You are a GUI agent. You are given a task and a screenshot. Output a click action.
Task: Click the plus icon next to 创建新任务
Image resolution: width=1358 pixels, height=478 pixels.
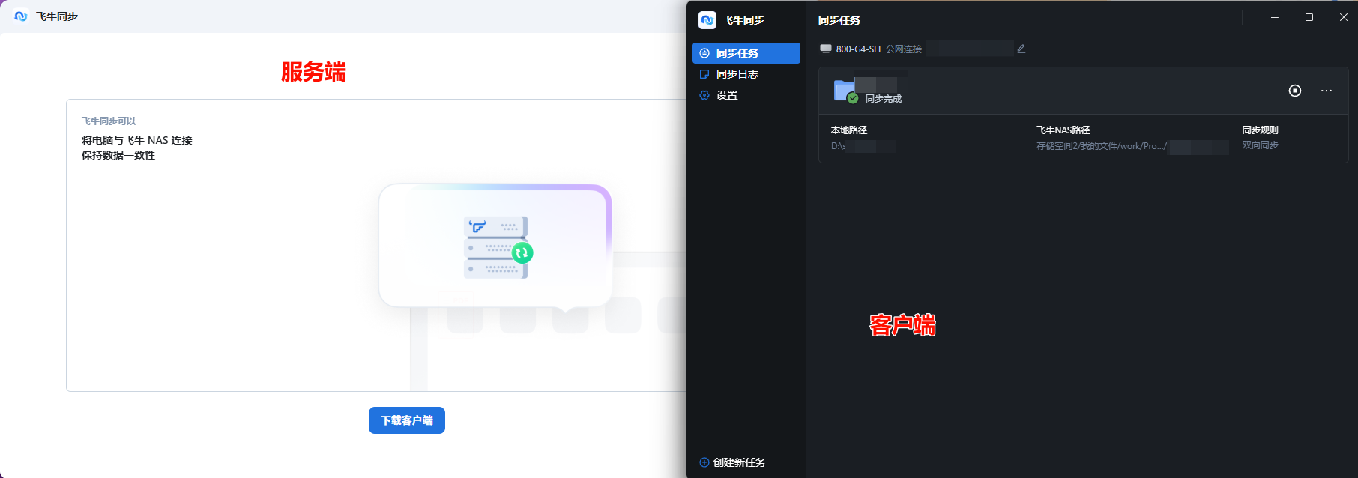tap(704, 462)
